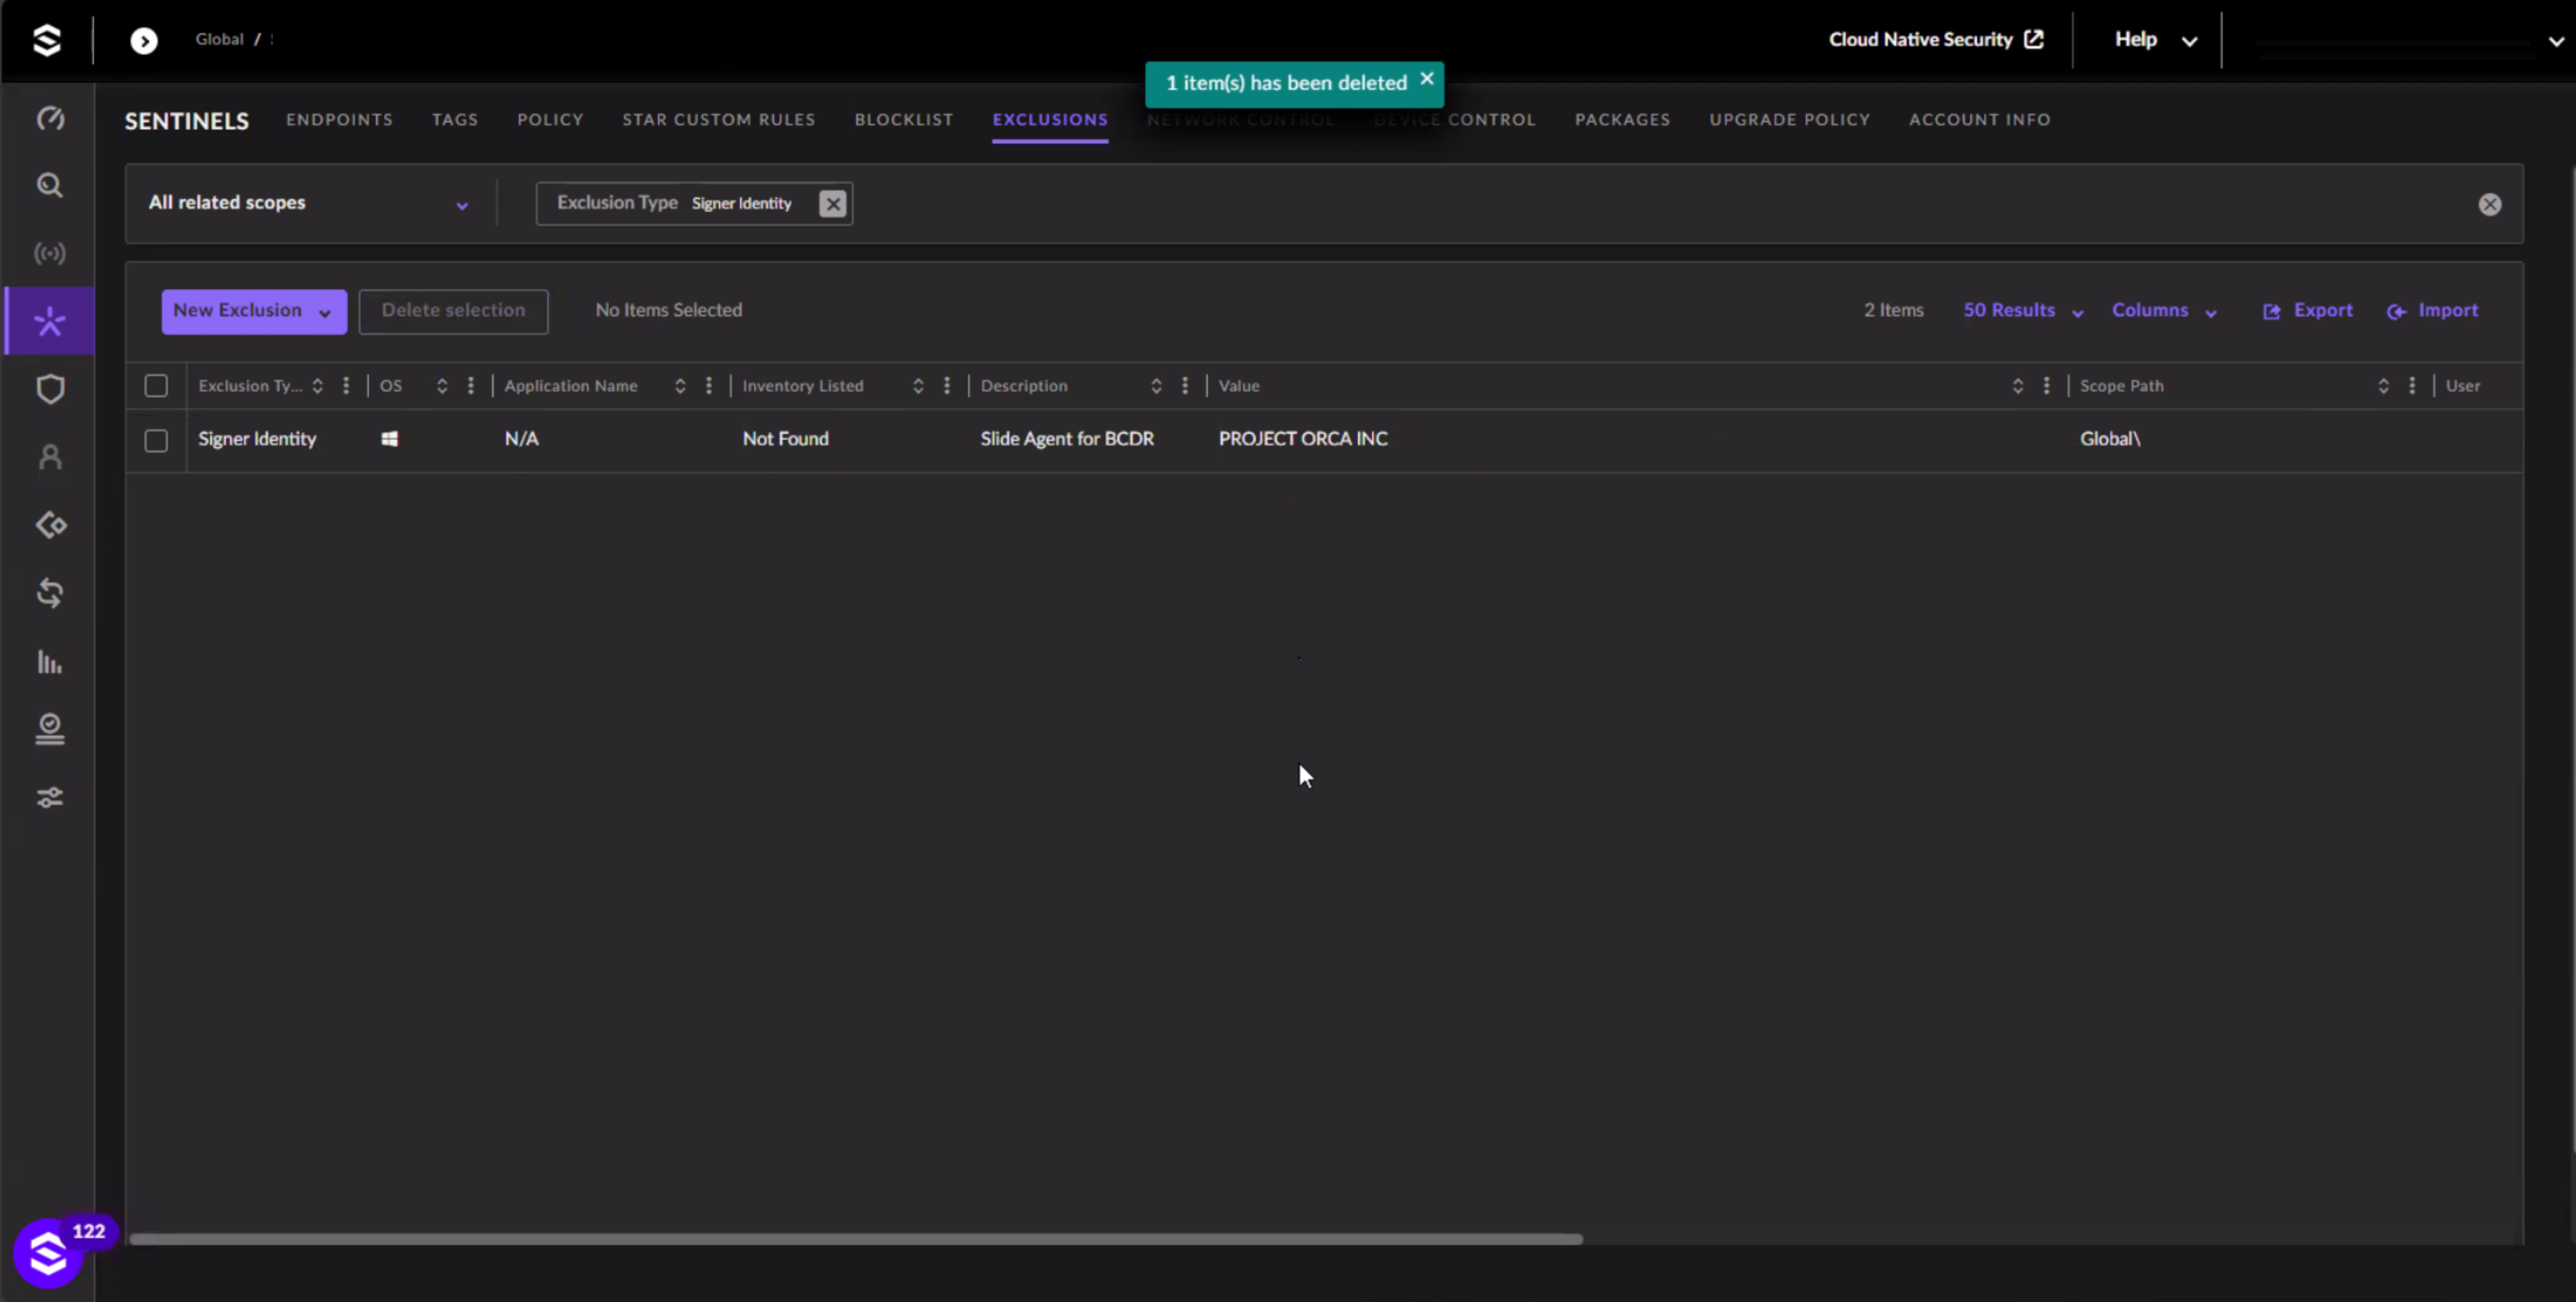Click the horizontal scrollbar at the bottom
This screenshot has width=2576, height=1302.
tap(856, 1239)
